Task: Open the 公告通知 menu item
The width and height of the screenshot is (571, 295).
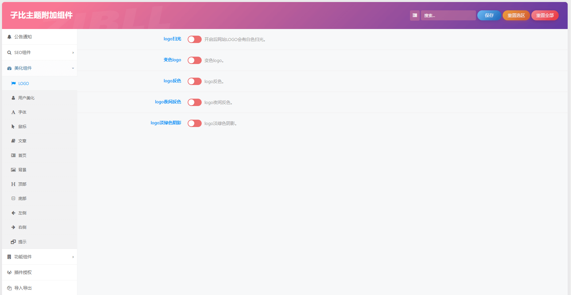Action: point(39,37)
